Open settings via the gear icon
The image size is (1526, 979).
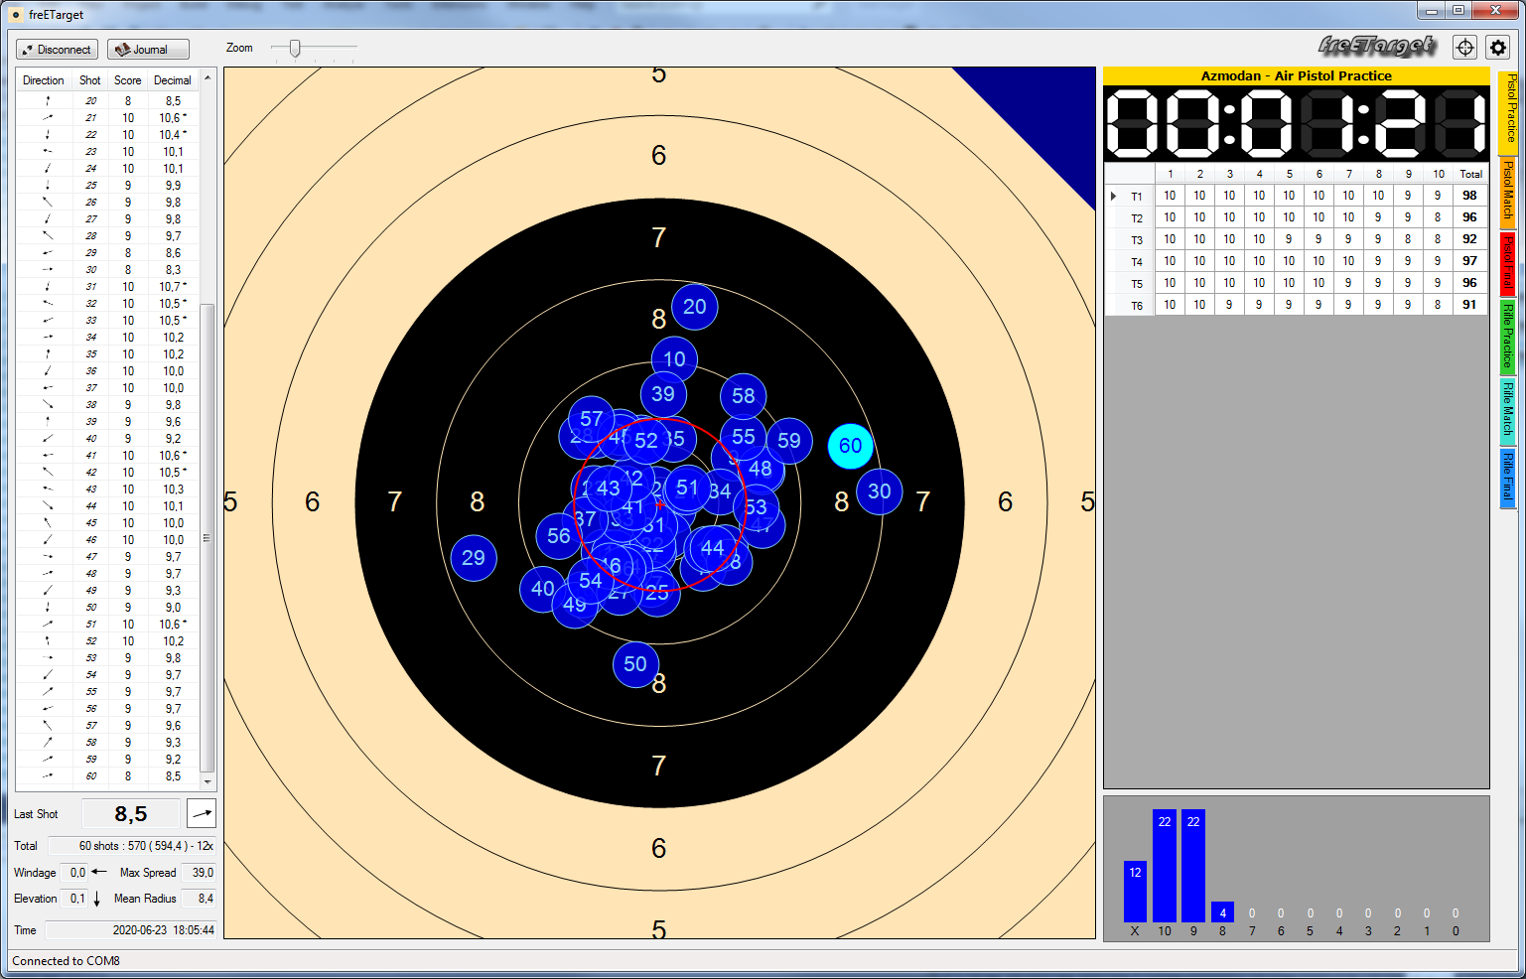click(1498, 48)
